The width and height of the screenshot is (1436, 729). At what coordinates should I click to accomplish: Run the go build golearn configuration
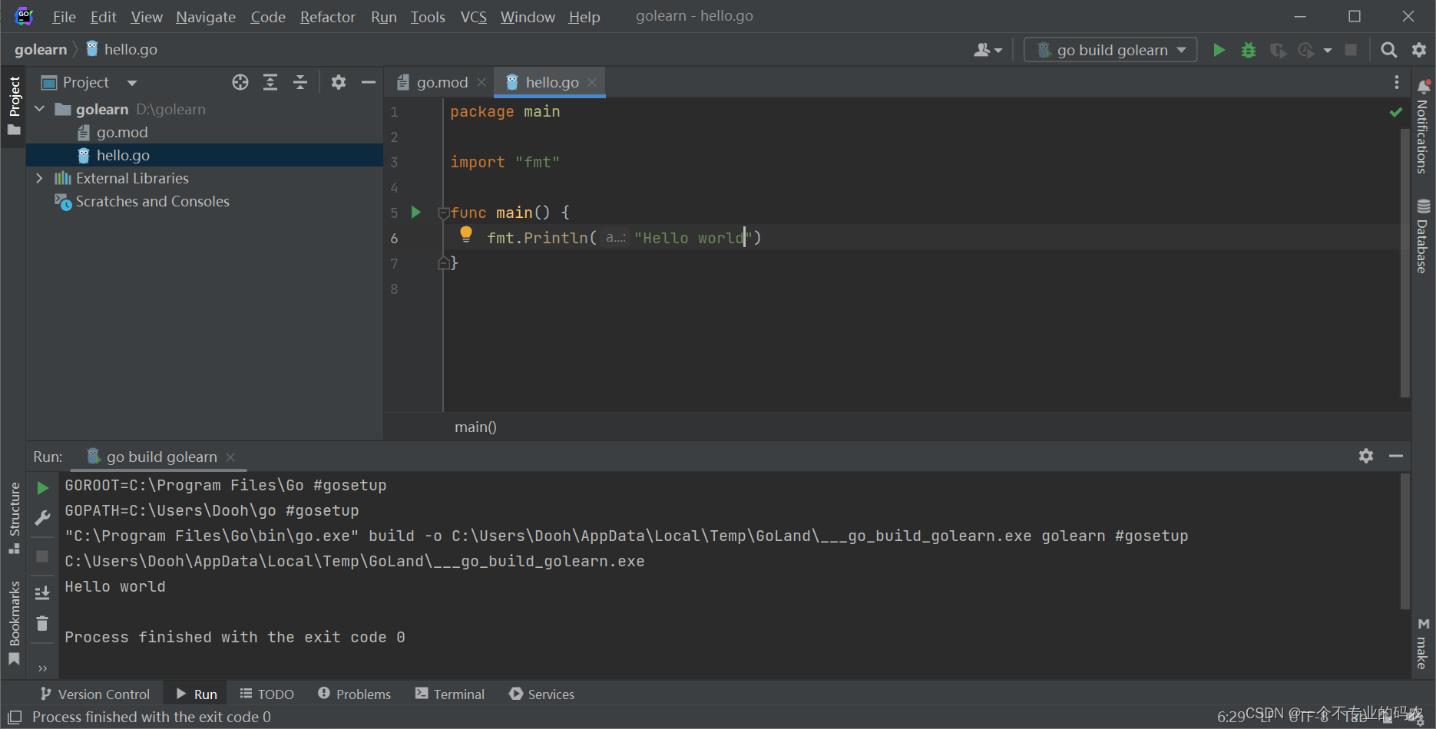click(x=1219, y=50)
